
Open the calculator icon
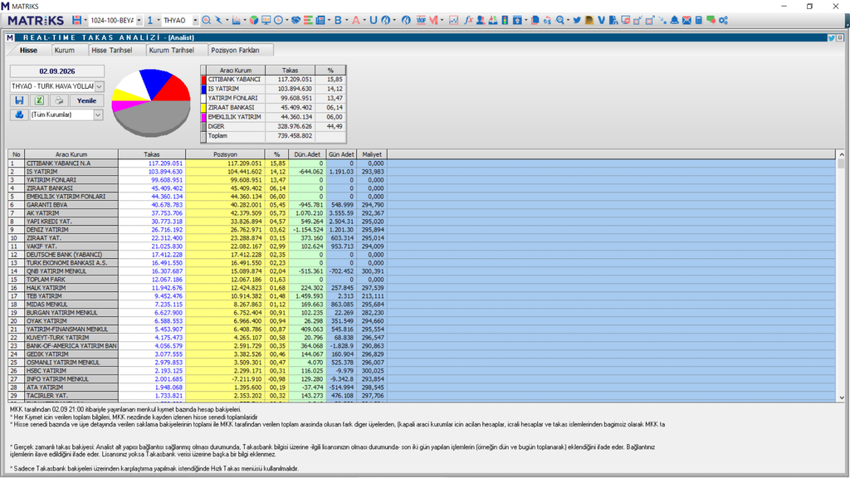(x=699, y=20)
